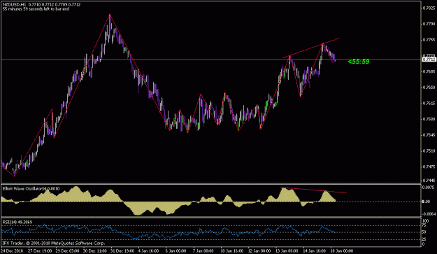
Task: Click the 13 Jan 08:00 time label
Action: pos(287,251)
